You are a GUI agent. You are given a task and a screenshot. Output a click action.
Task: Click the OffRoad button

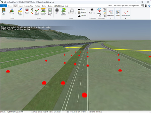click(x=82, y=15)
